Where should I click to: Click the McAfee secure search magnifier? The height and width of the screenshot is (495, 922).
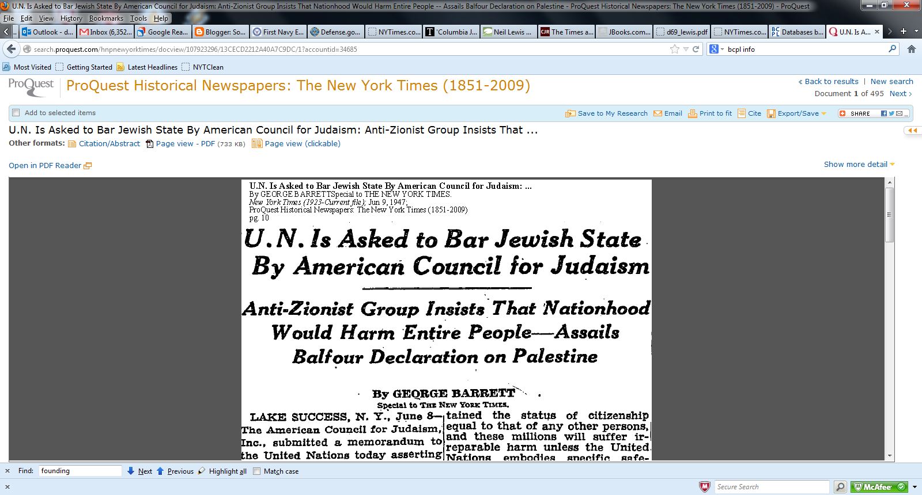point(841,487)
